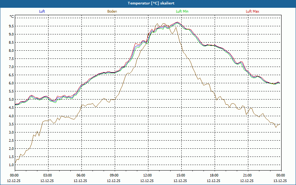Screen dimensions: 296x185
Task: Click the 2,5 value on the y-axis
Action: [11, 141]
